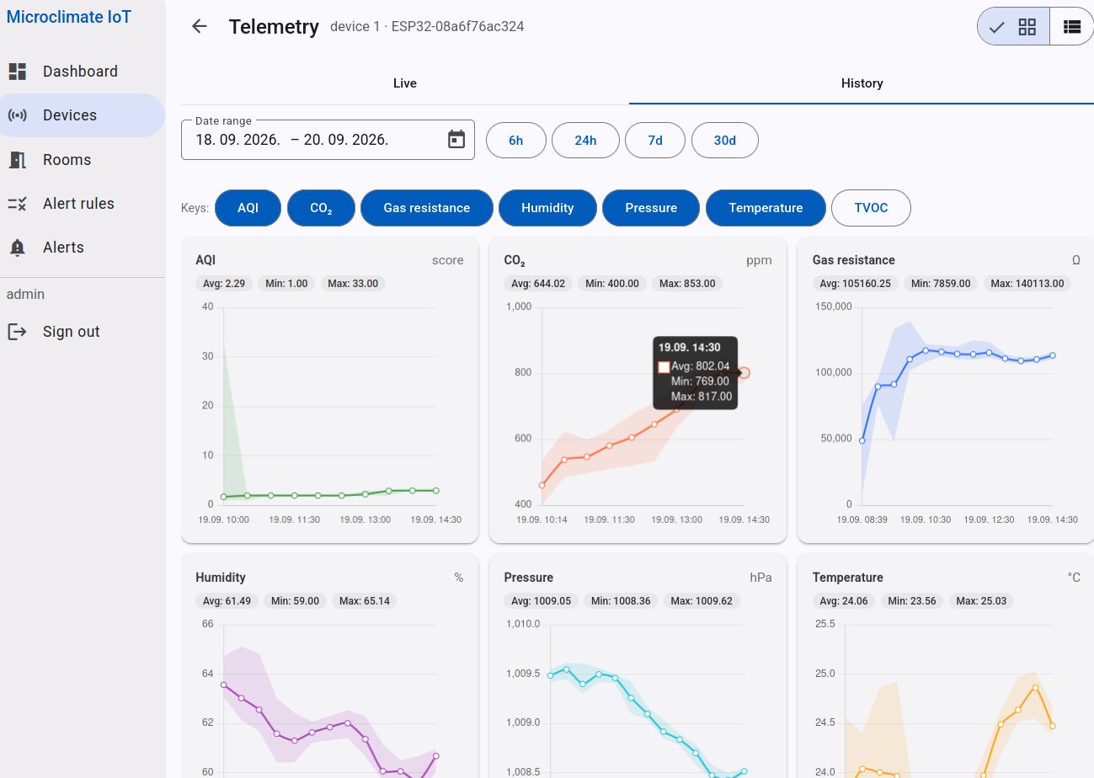The image size is (1094, 778).
Task: Toggle the CO₂ key chip
Action: pyautogui.click(x=321, y=208)
